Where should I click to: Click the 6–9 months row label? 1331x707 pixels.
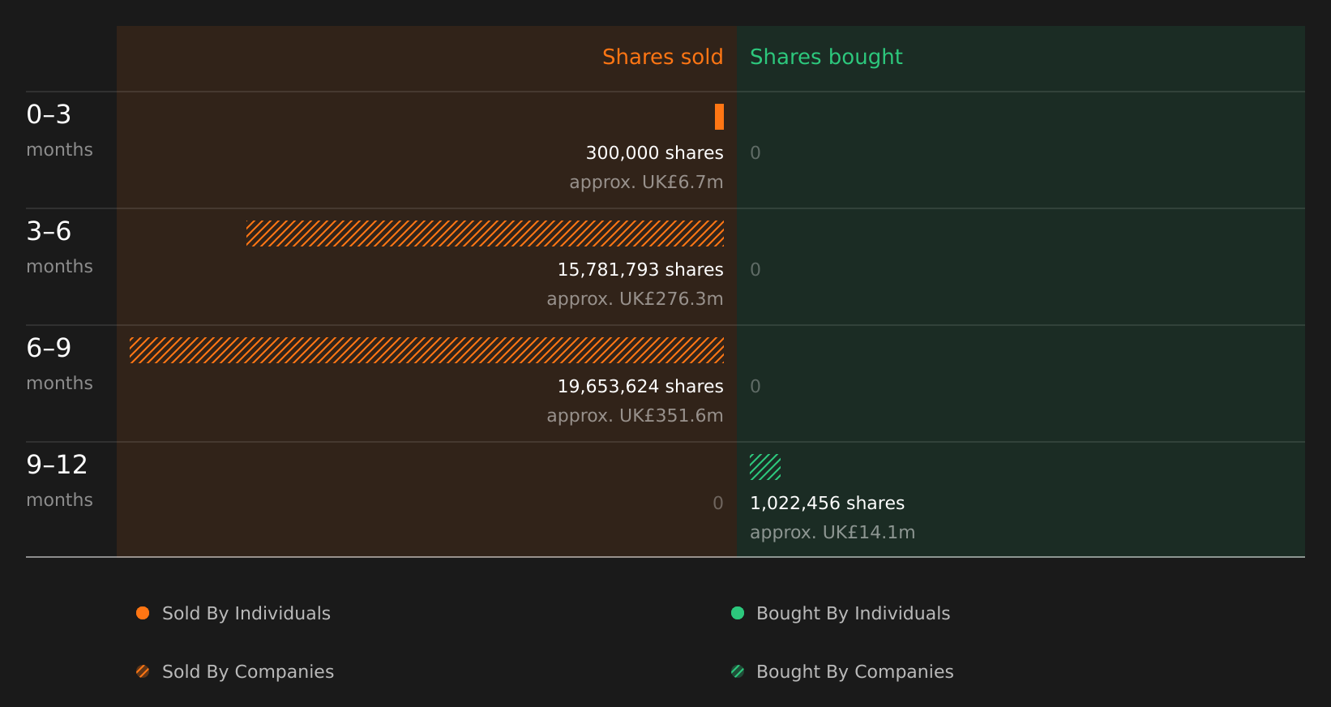[x=59, y=364]
